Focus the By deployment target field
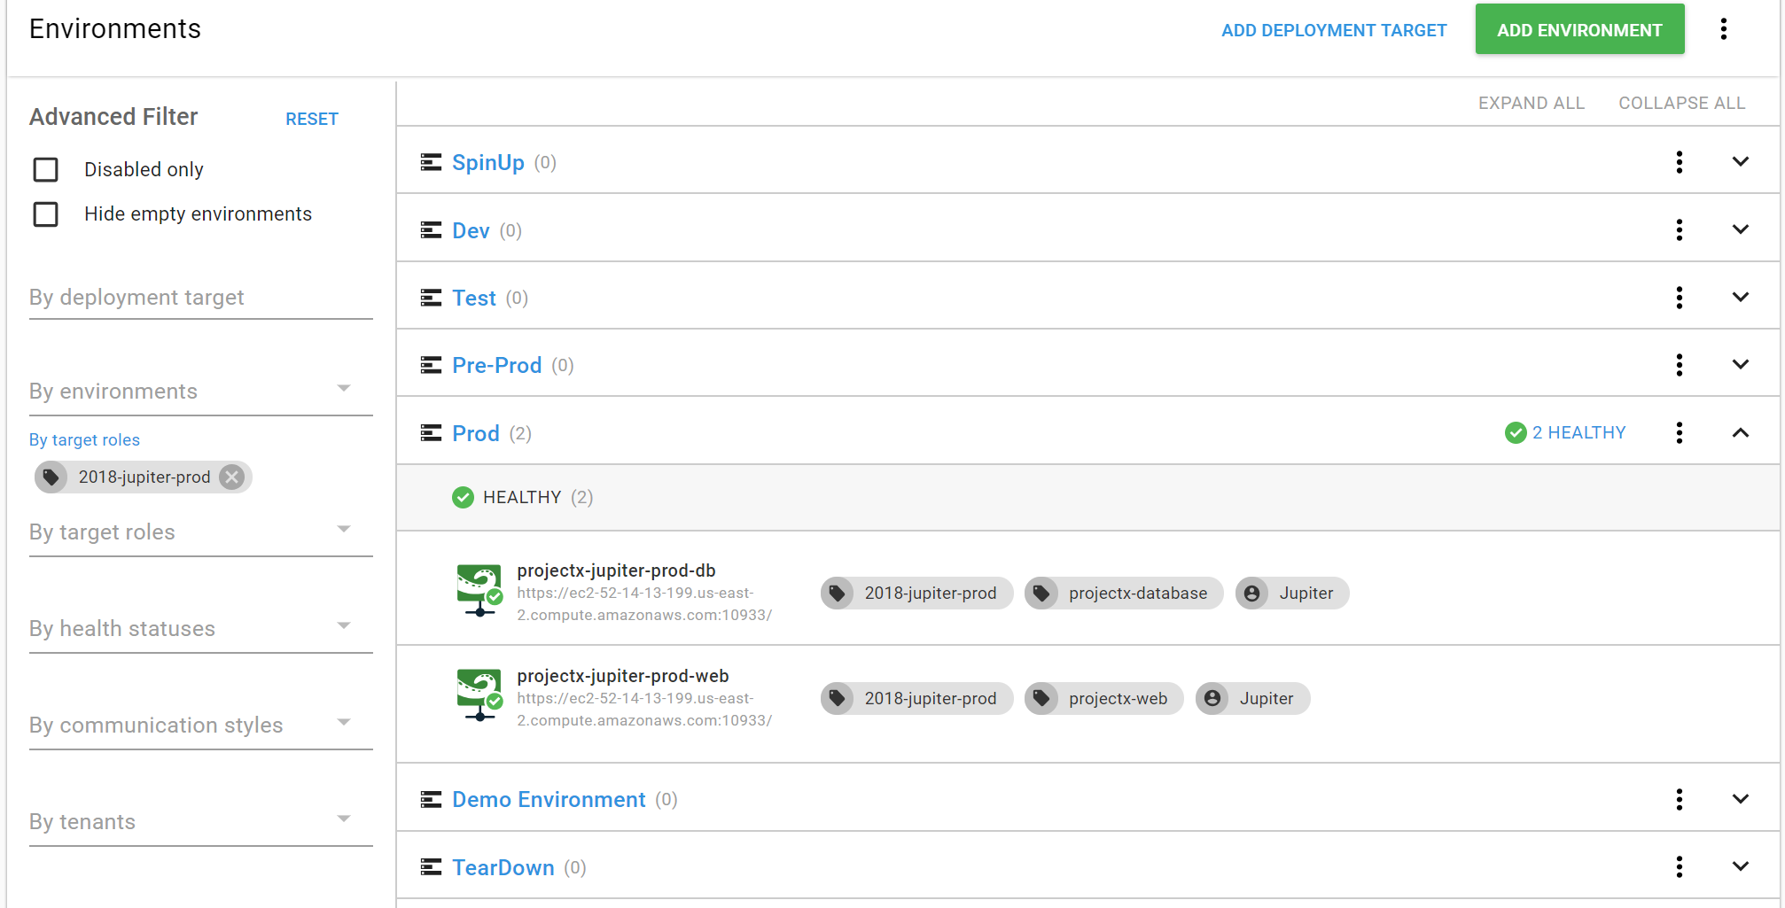This screenshot has height=908, width=1785. 200,298
